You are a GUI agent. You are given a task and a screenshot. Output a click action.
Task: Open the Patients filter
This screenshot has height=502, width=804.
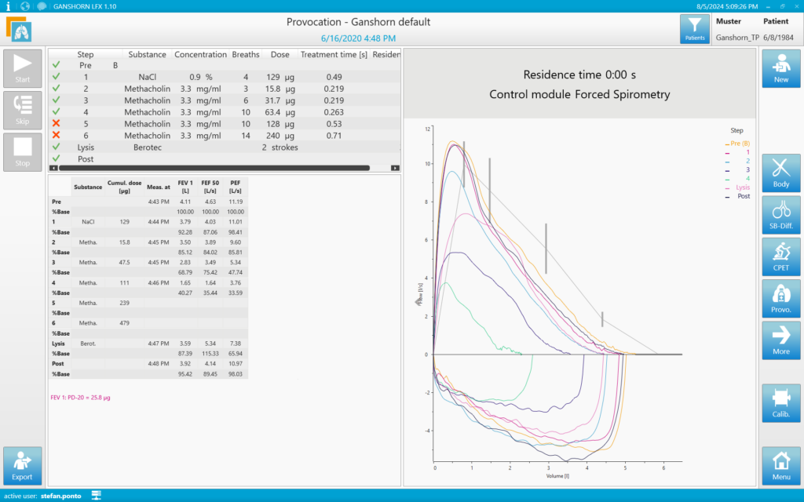click(695, 29)
